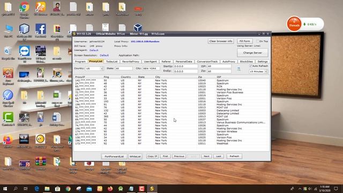Launch Microsoft Edge from the taskbar
343x193 pixels.
click(36, 189)
